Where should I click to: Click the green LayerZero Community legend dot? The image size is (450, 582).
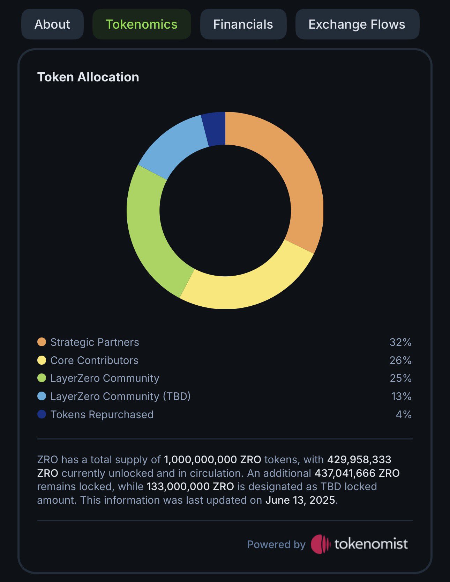(42, 378)
